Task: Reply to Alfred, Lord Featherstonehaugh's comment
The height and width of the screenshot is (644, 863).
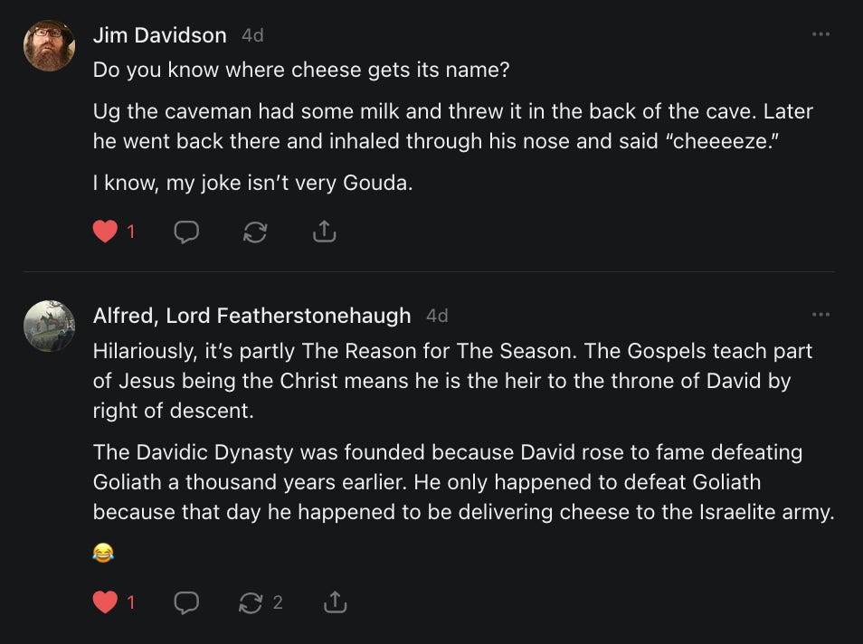Action: coord(185,601)
